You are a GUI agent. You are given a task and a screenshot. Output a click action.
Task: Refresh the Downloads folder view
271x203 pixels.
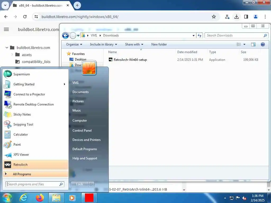(x=200, y=36)
